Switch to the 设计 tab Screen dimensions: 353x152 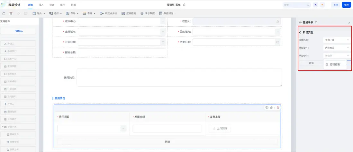tap(52, 5)
